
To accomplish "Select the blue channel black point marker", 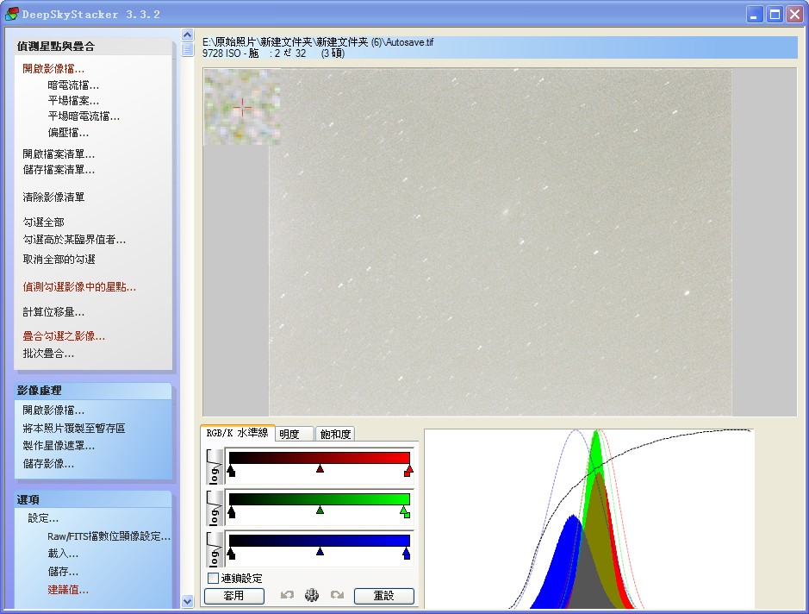I will (x=231, y=554).
